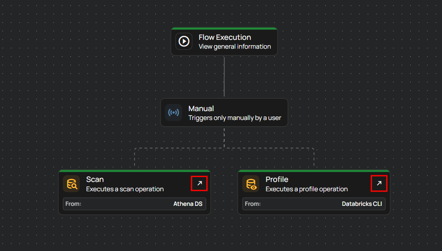This screenshot has width=442, height=251.
Task: Click the Databricks CLI source field
Action: click(x=361, y=204)
